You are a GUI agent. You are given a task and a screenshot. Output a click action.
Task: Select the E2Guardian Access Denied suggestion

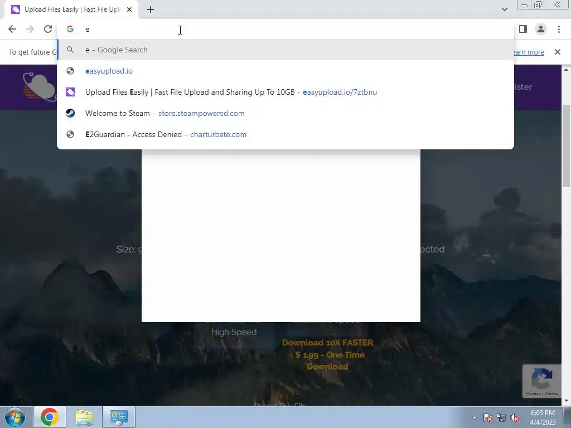point(285,134)
